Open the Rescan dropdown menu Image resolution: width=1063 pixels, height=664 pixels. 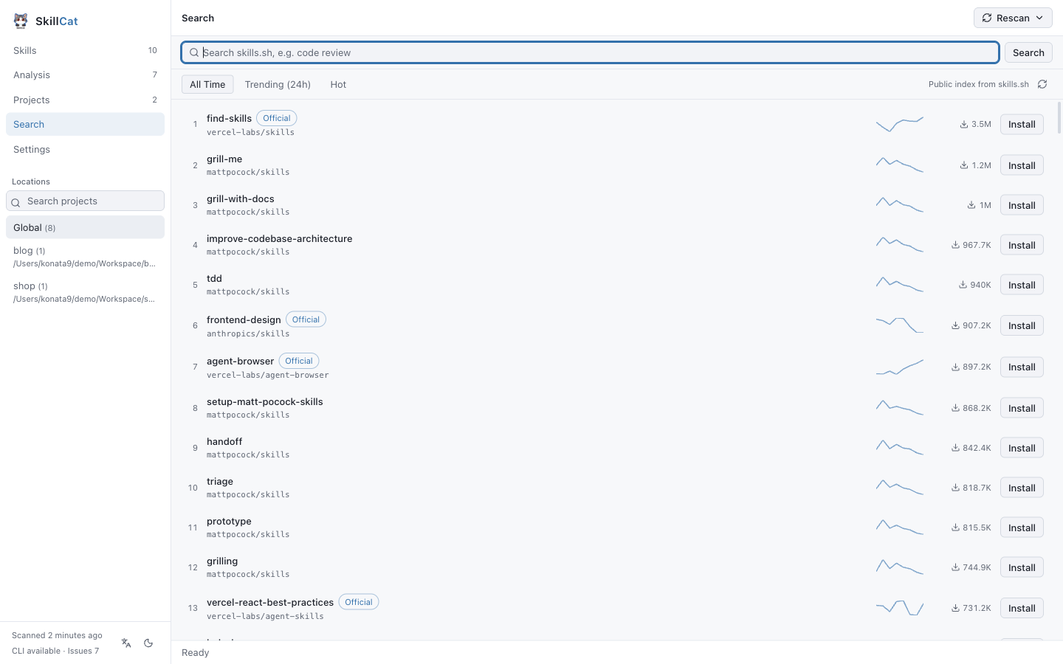point(1013,18)
